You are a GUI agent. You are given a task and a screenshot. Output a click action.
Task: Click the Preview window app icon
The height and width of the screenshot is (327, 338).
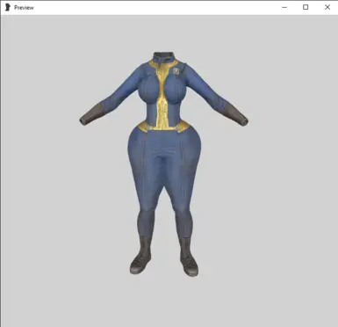pos(8,7)
